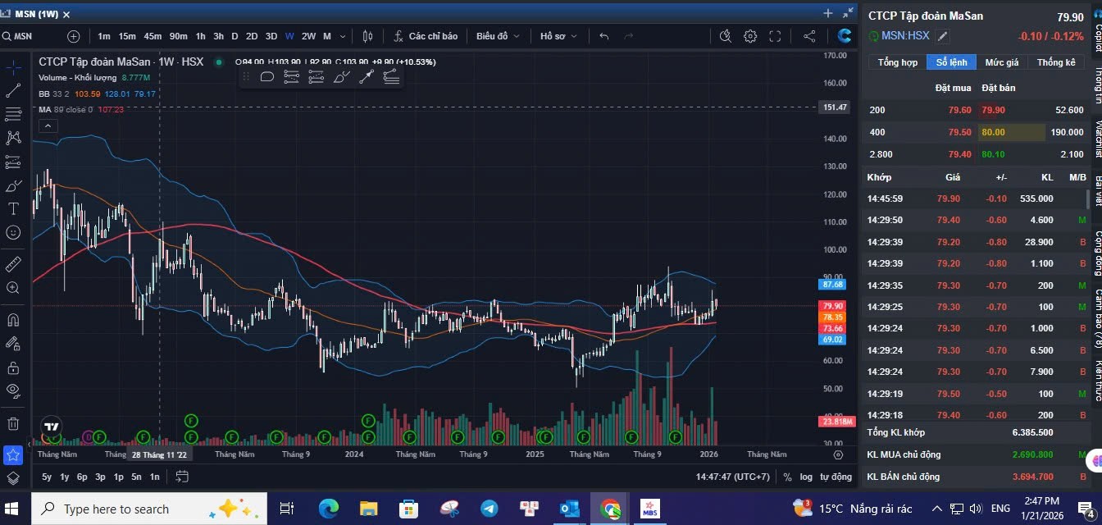Choose the 2W interval

(x=308, y=36)
